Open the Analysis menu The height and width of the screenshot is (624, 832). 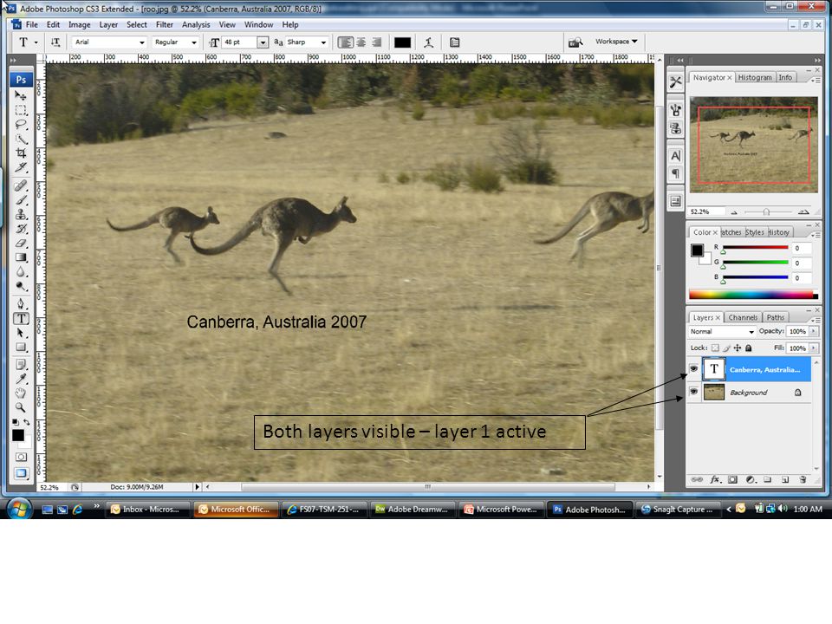tap(196, 24)
